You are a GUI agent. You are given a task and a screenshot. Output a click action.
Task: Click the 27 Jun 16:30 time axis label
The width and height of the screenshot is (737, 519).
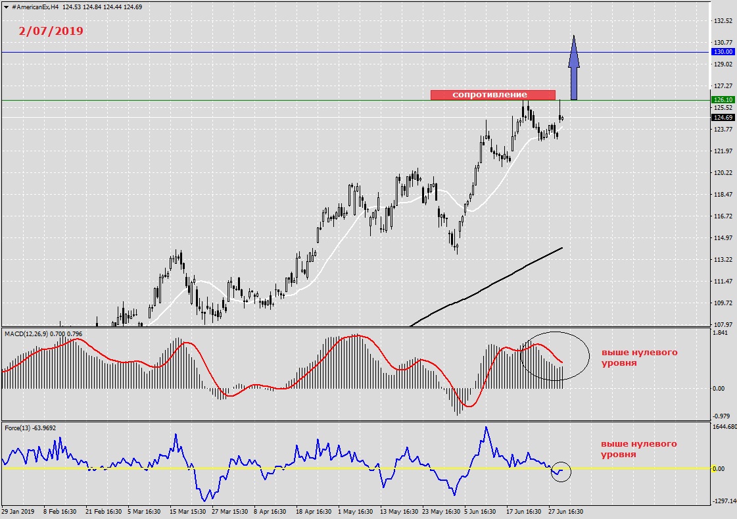point(565,512)
